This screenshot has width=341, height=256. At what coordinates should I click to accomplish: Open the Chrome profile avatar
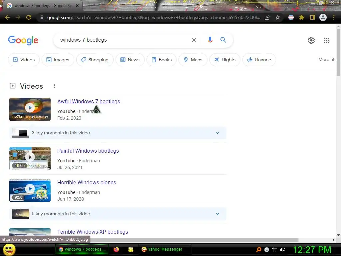323,17
